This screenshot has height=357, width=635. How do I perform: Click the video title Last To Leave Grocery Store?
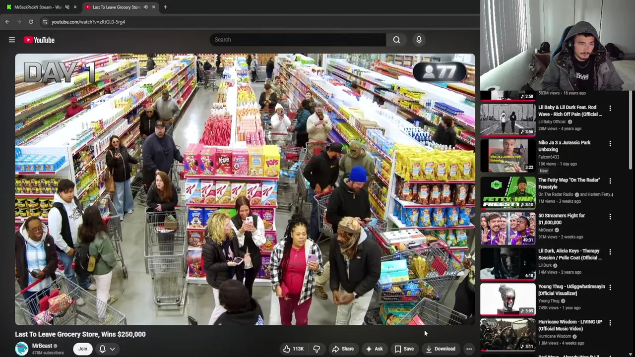point(80,334)
